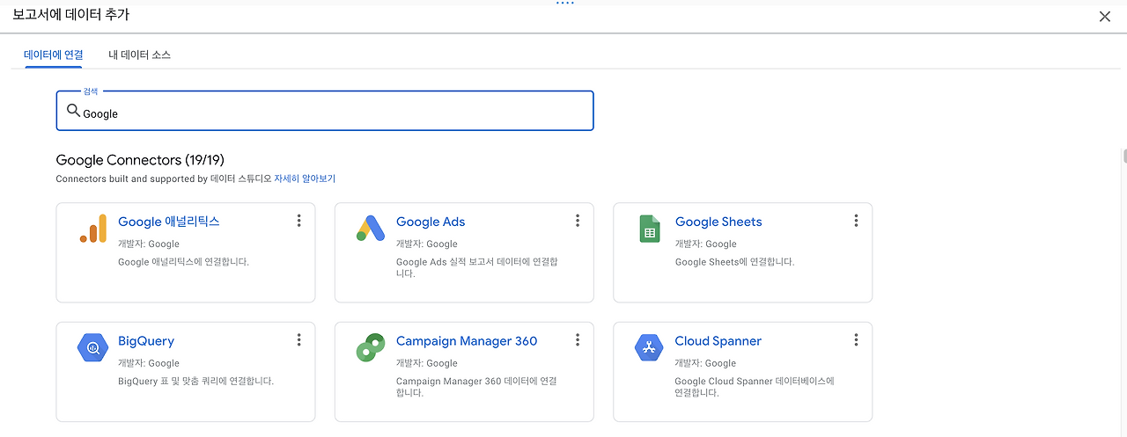Open more options for Google Sheets card
This screenshot has height=437, width=1127.
coord(856,221)
